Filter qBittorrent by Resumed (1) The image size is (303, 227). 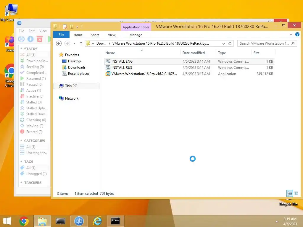[34, 79]
